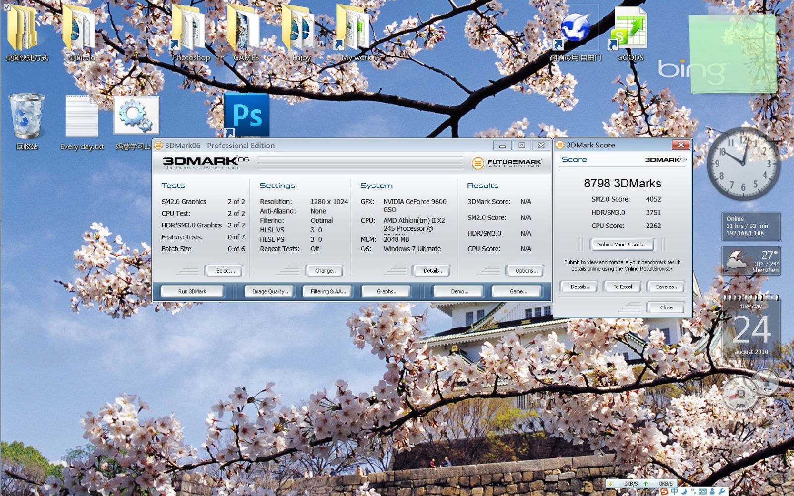Click the analog clock gadget
The width and height of the screenshot is (794, 496).
coord(743,163)
